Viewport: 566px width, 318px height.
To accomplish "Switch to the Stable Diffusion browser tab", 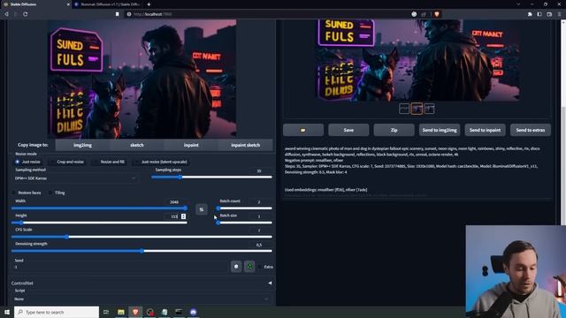I will point(35,4).
